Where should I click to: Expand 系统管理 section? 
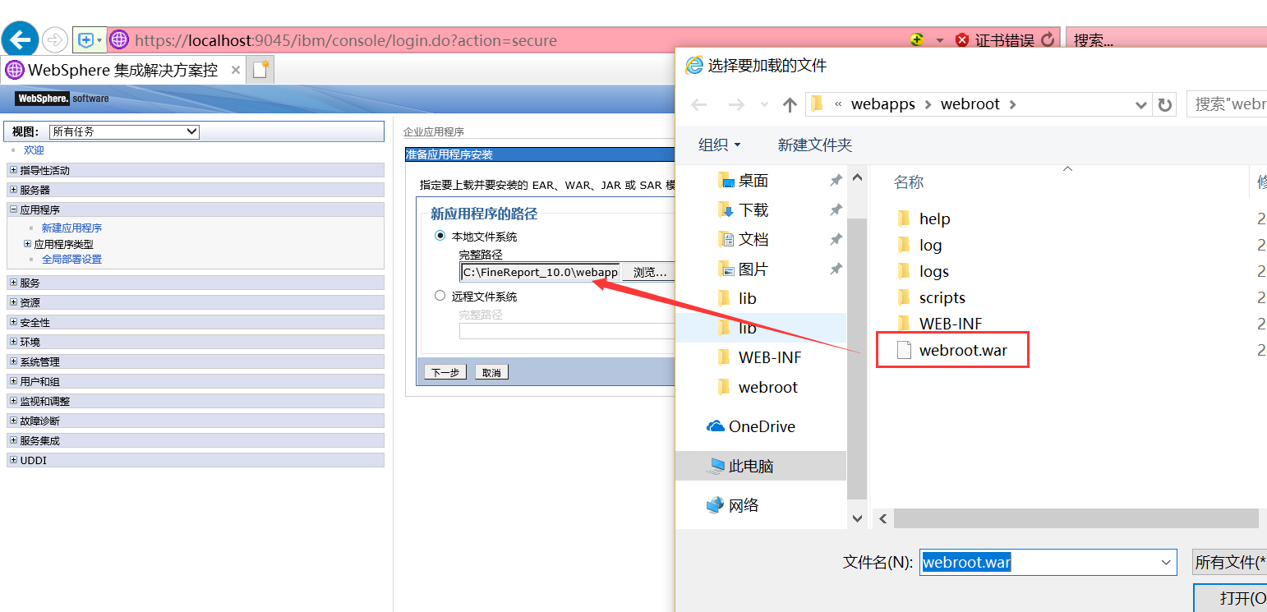13,361
